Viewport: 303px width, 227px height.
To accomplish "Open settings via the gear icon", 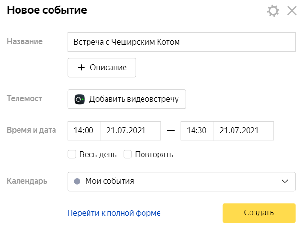I will click(273, 11).
